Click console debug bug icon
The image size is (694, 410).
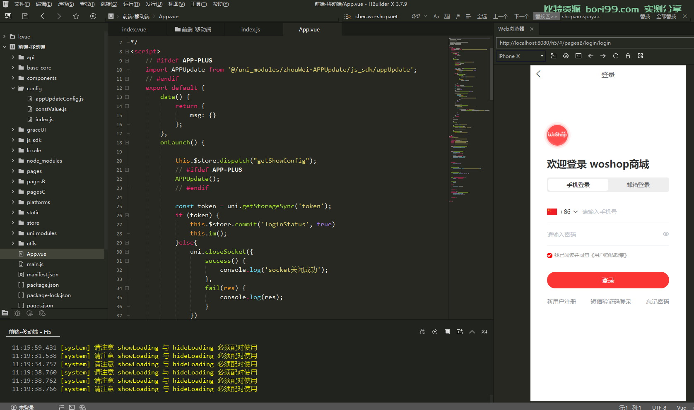[422, 332]
